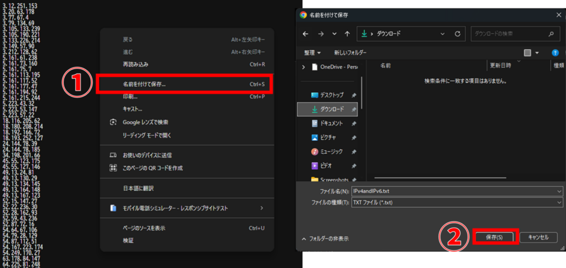This screenshot has height=268, width=566.
Task: Click the Back arrow in save dialog
Action: pos(305,34)
